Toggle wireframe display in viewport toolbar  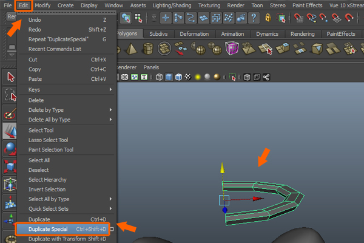click(159, 77)
